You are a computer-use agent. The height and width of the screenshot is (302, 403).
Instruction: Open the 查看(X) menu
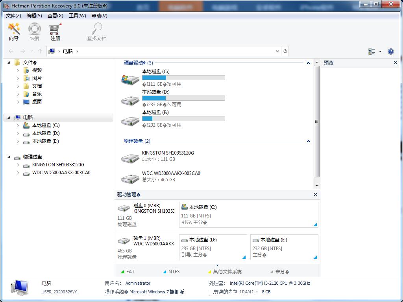(x=55, y=16)
